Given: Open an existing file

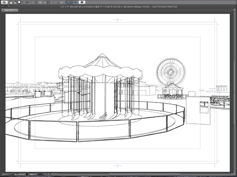Looking at the screenshot, I should point(15,3).
